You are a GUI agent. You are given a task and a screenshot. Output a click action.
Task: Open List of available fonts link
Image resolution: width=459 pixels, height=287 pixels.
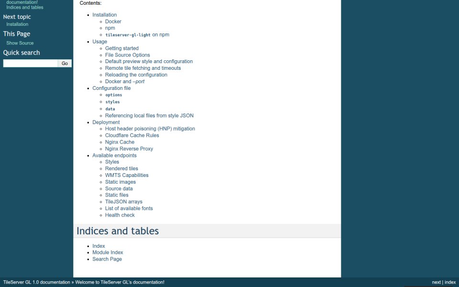click(x=129, y=208)
